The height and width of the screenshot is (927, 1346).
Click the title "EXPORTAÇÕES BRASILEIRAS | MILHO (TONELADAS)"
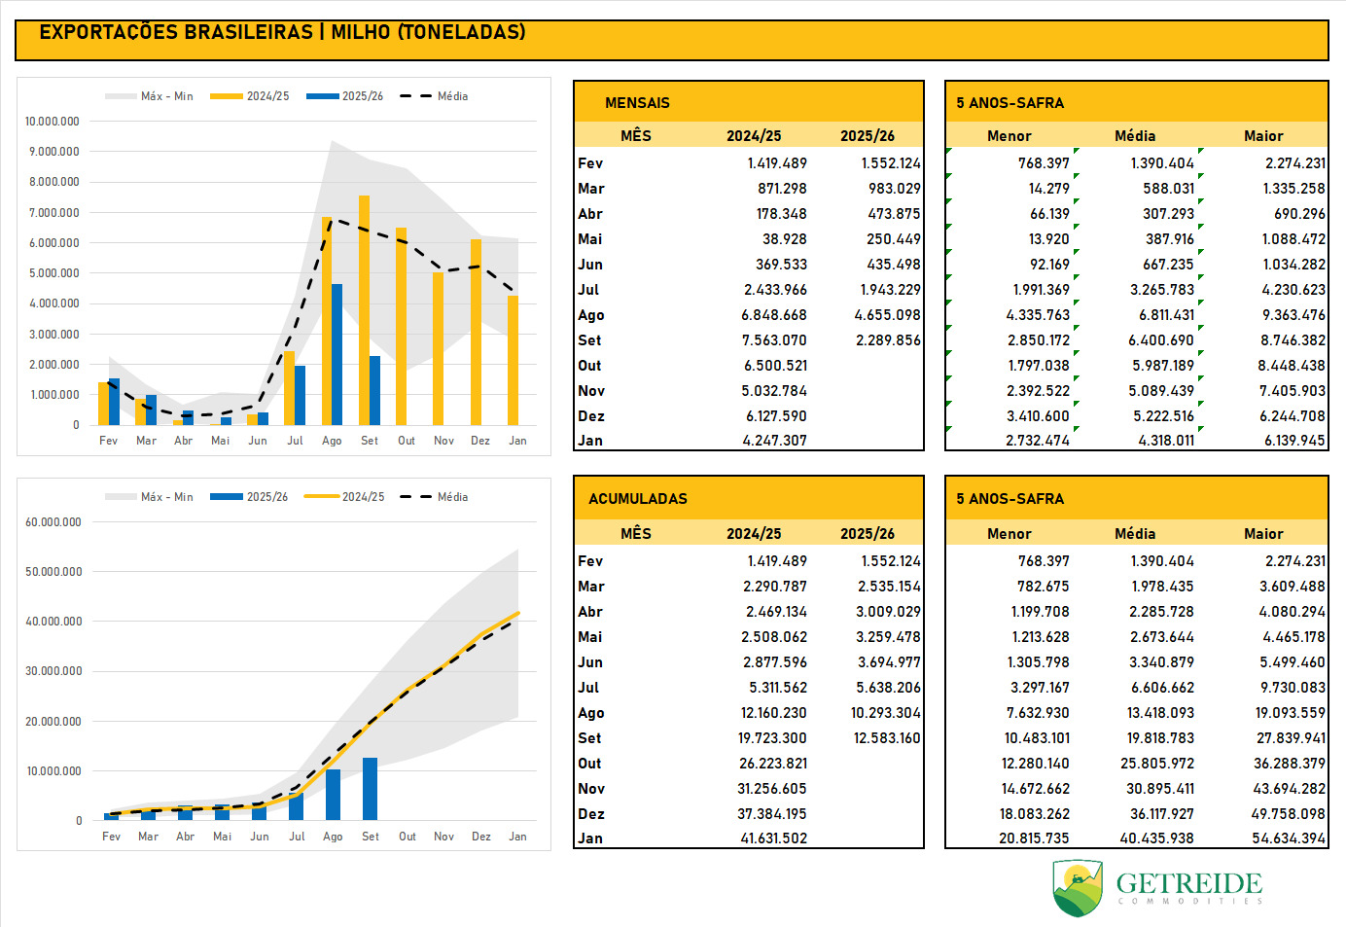click(x=282, y=32)
